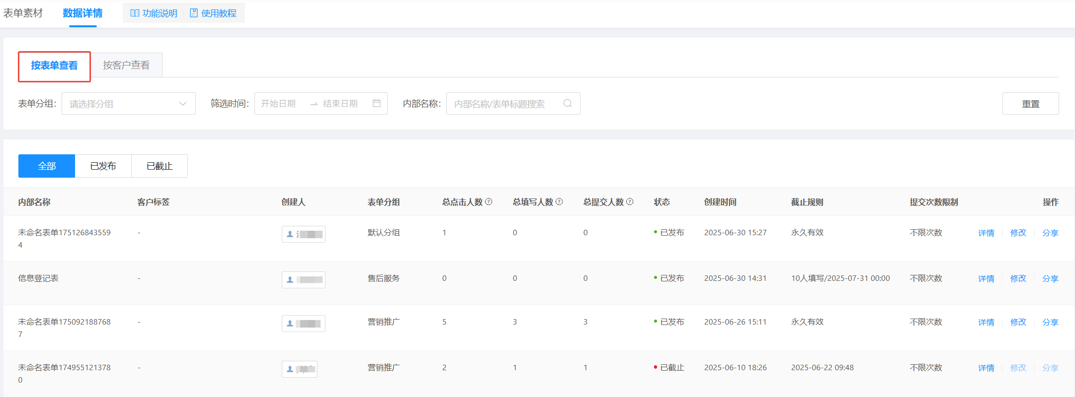1075x397 pixels.
Task: Click the 重置 reset button
Action: (1031, 104)
